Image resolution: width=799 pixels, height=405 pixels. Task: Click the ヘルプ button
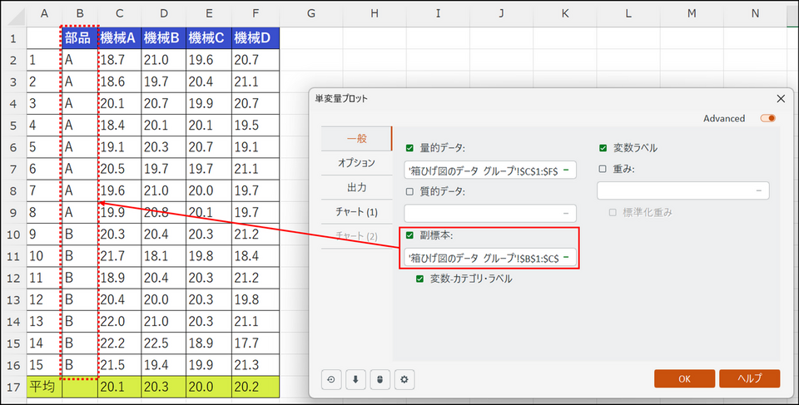point(749,378)
